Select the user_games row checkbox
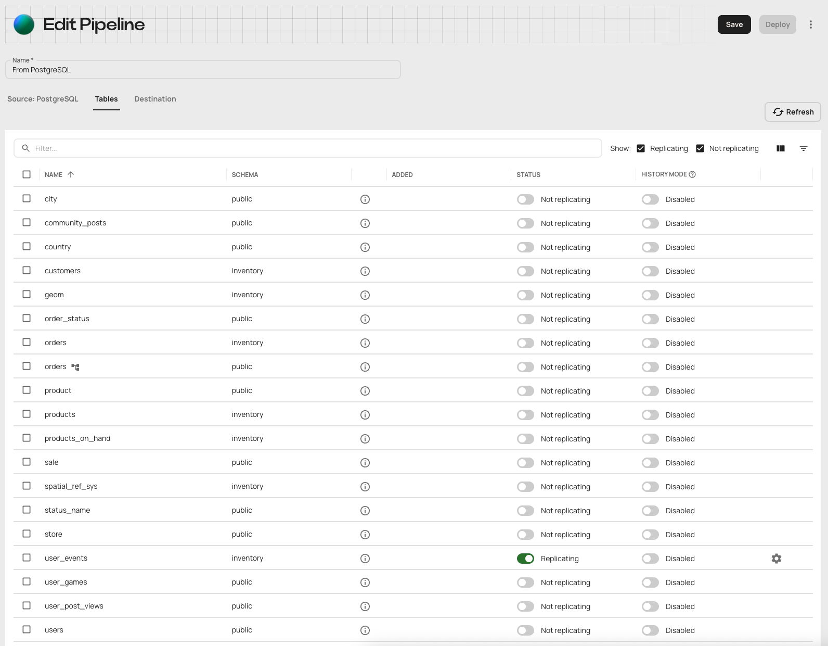Viewport: 828px width, 646px height. 27,581
